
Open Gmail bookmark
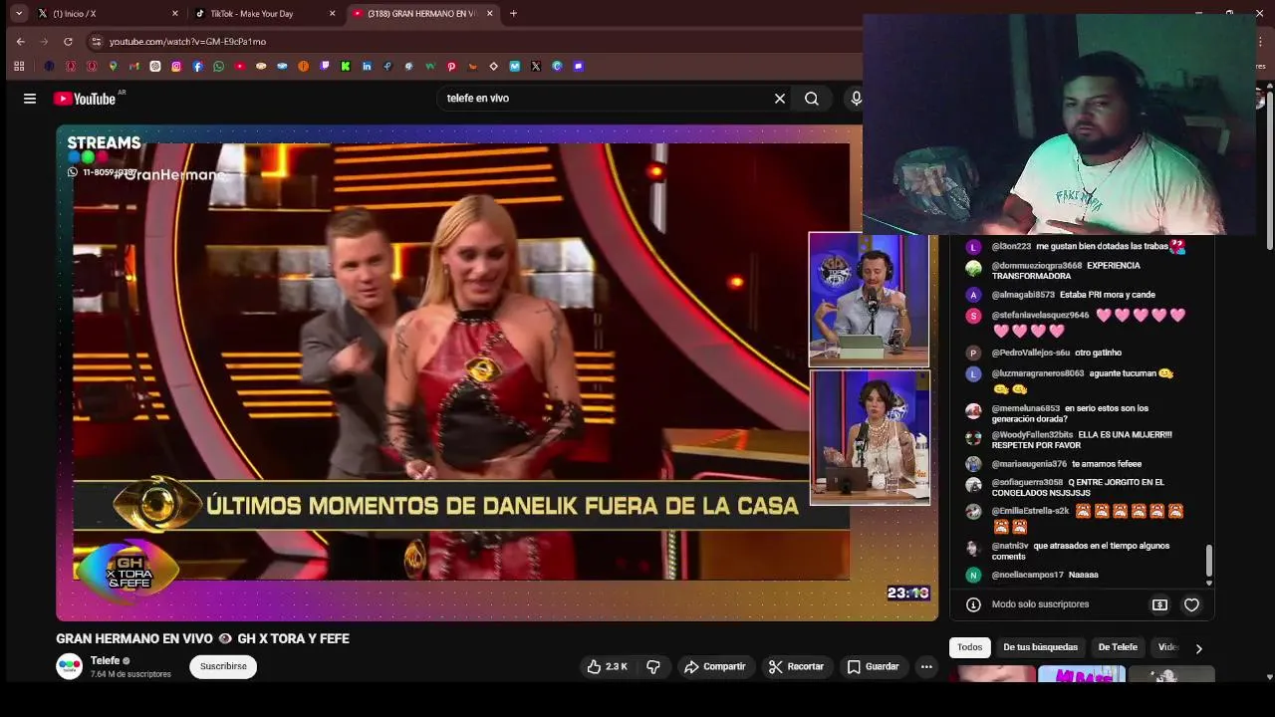[133, 67]
